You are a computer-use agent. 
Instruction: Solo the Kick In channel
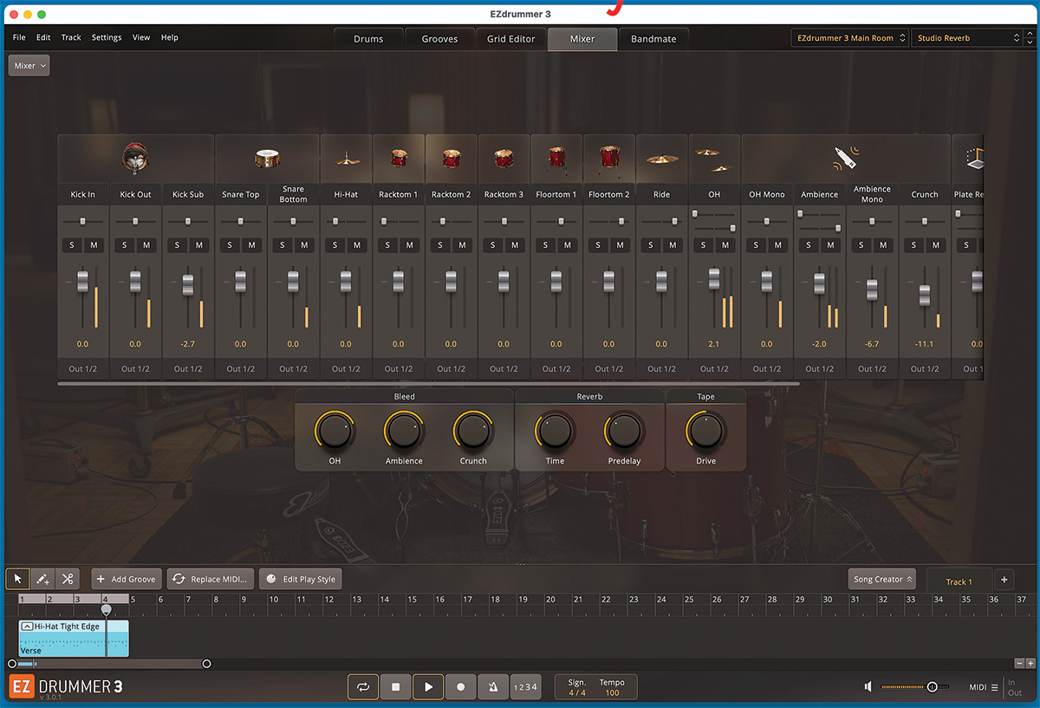tap(73, 245)
